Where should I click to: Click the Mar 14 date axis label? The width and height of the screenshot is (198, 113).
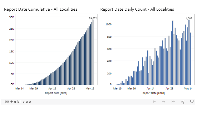pyautogui.click(x=20, y=88)
